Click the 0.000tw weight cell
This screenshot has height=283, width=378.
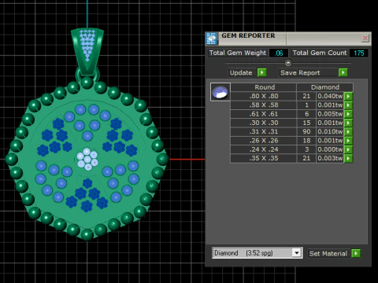330,149
